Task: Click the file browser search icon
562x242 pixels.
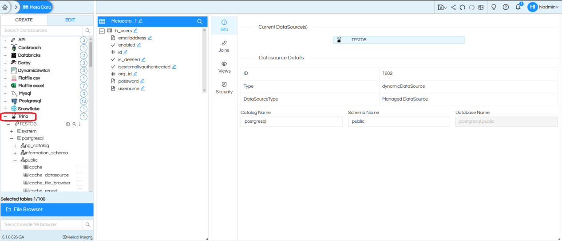Action: (88, 225)
